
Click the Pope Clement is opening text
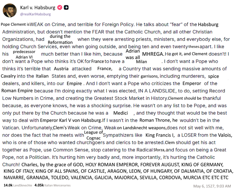(x=15, y=24)
